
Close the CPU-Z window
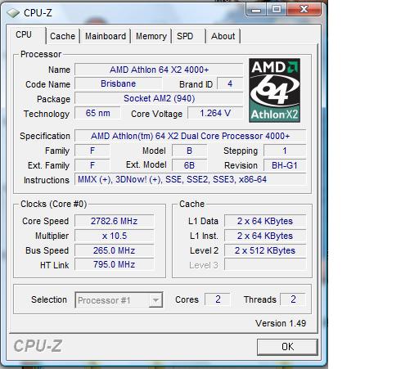(x=304, y=10)
